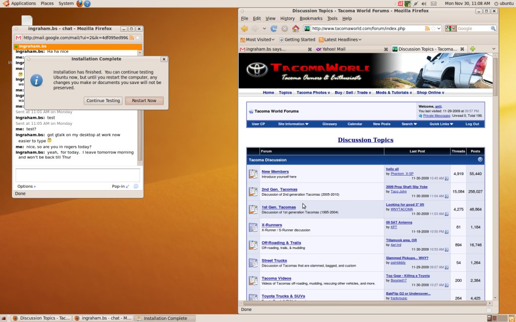Click Log Out in forum navbar
The width and height of the screenshot is (516, 322).
point(472,124)
